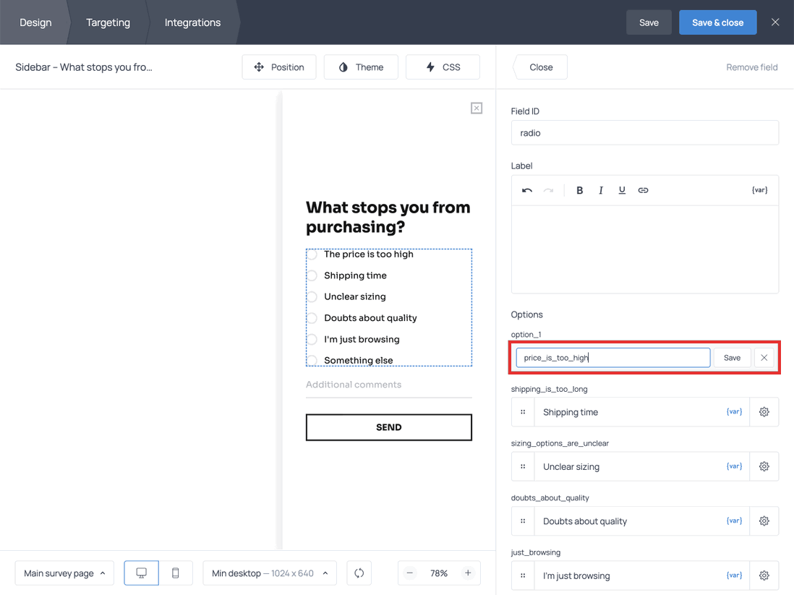Viewport: 794px width, 595px height.
Task: Click the Field ID input field
Action: [x=644, y=133]
